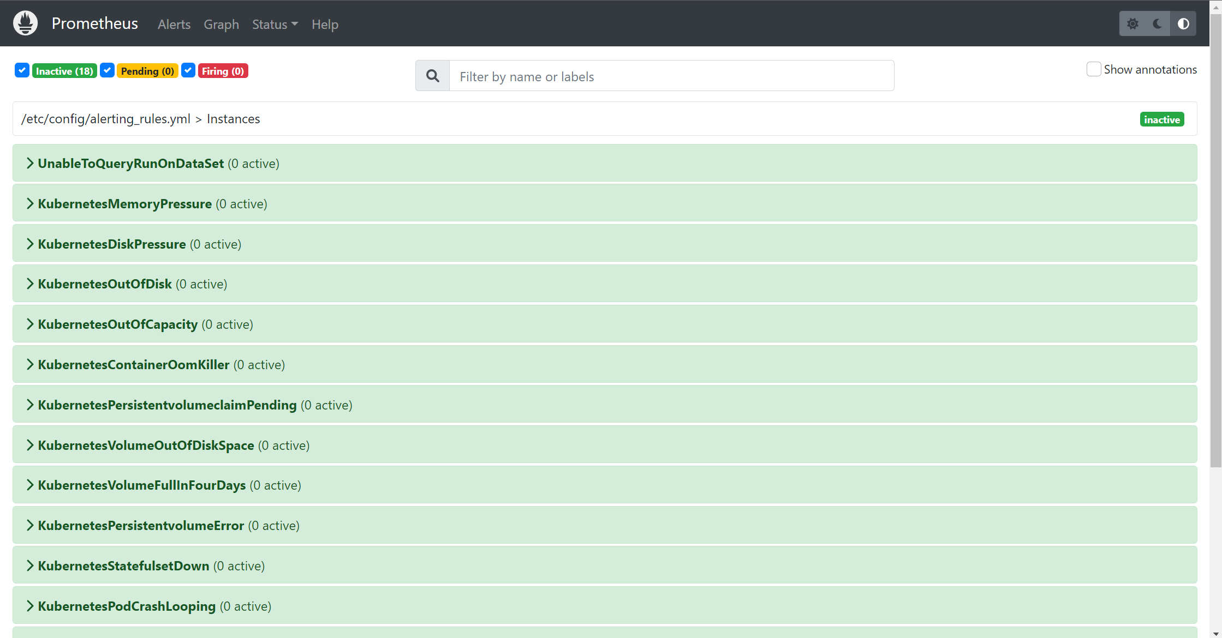1222x638 pixels.
Task: Click the Prometheus flame logo
Action: click(25, 23)
